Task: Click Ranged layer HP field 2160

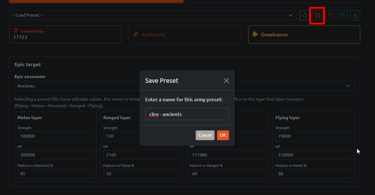Action: point(142,155)
